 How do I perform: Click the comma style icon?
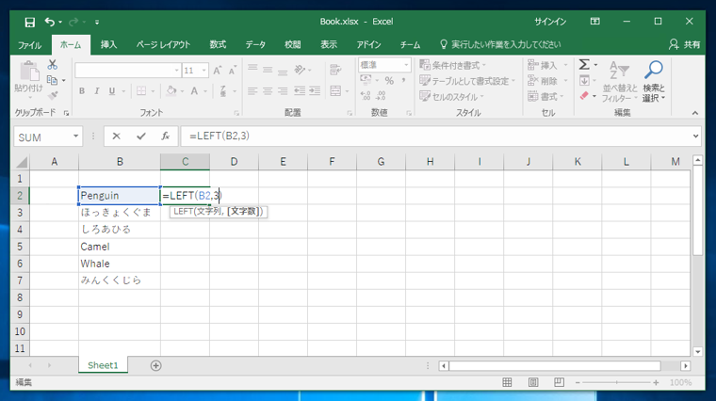tap(403, 81)
